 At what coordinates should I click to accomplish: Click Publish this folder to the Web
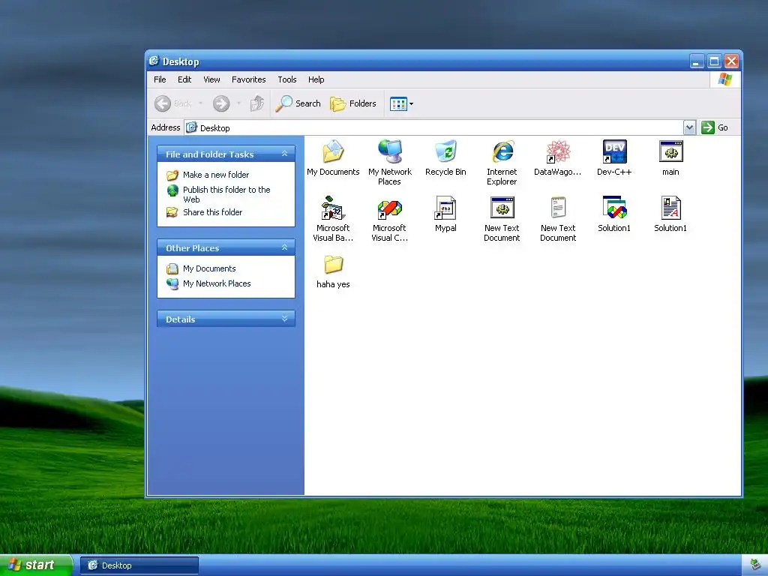point(226,194)
